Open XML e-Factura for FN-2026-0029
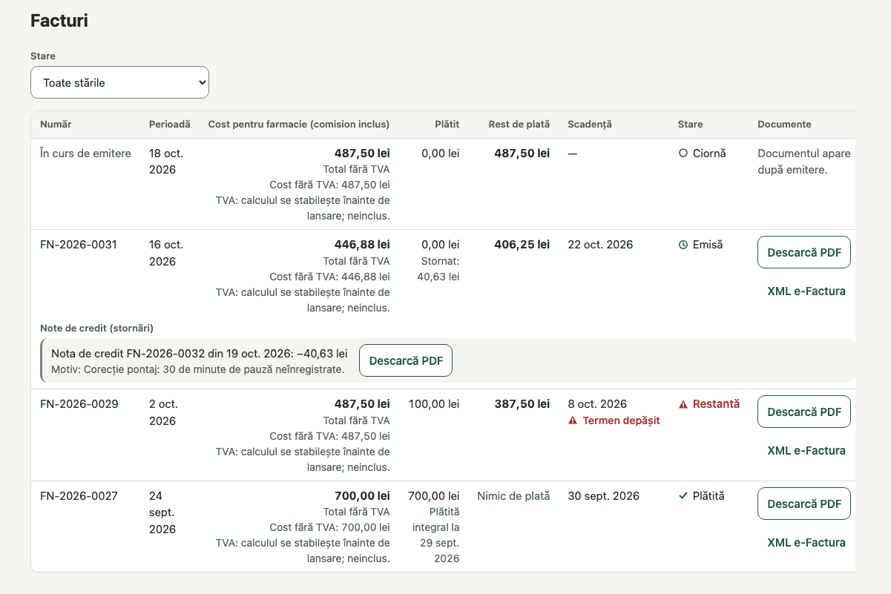The image size is (891, 594). (806, 451)
